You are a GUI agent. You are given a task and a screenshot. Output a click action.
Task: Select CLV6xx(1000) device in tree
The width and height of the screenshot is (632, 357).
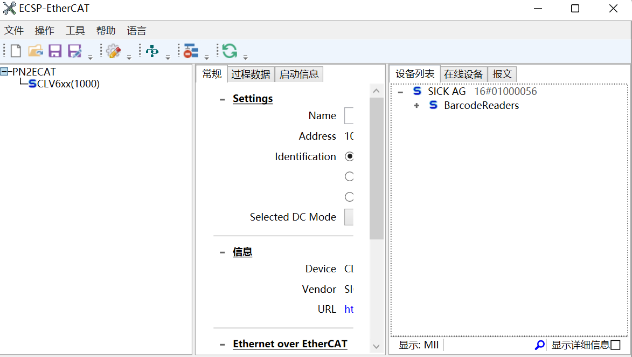(68, 84)
